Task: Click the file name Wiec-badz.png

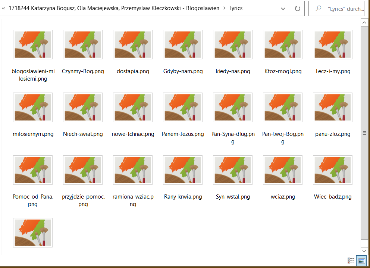Action: (333, 197)
